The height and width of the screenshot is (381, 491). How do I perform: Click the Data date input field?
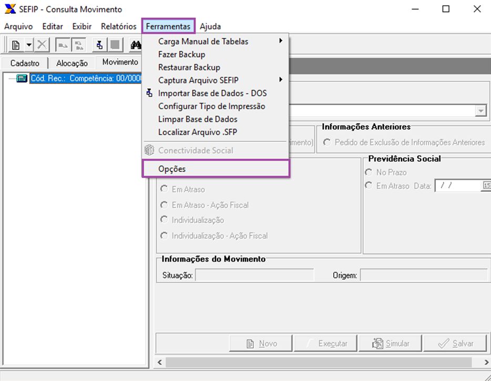(x=458, y=186)
